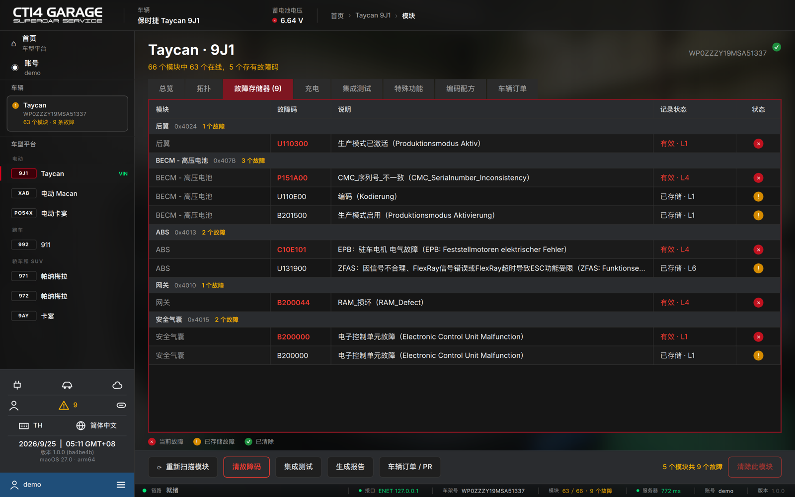Click the green 已清除 legend icon
Image resolution: width=795 pixels, height=497 pixels.
tap(248, 442)
